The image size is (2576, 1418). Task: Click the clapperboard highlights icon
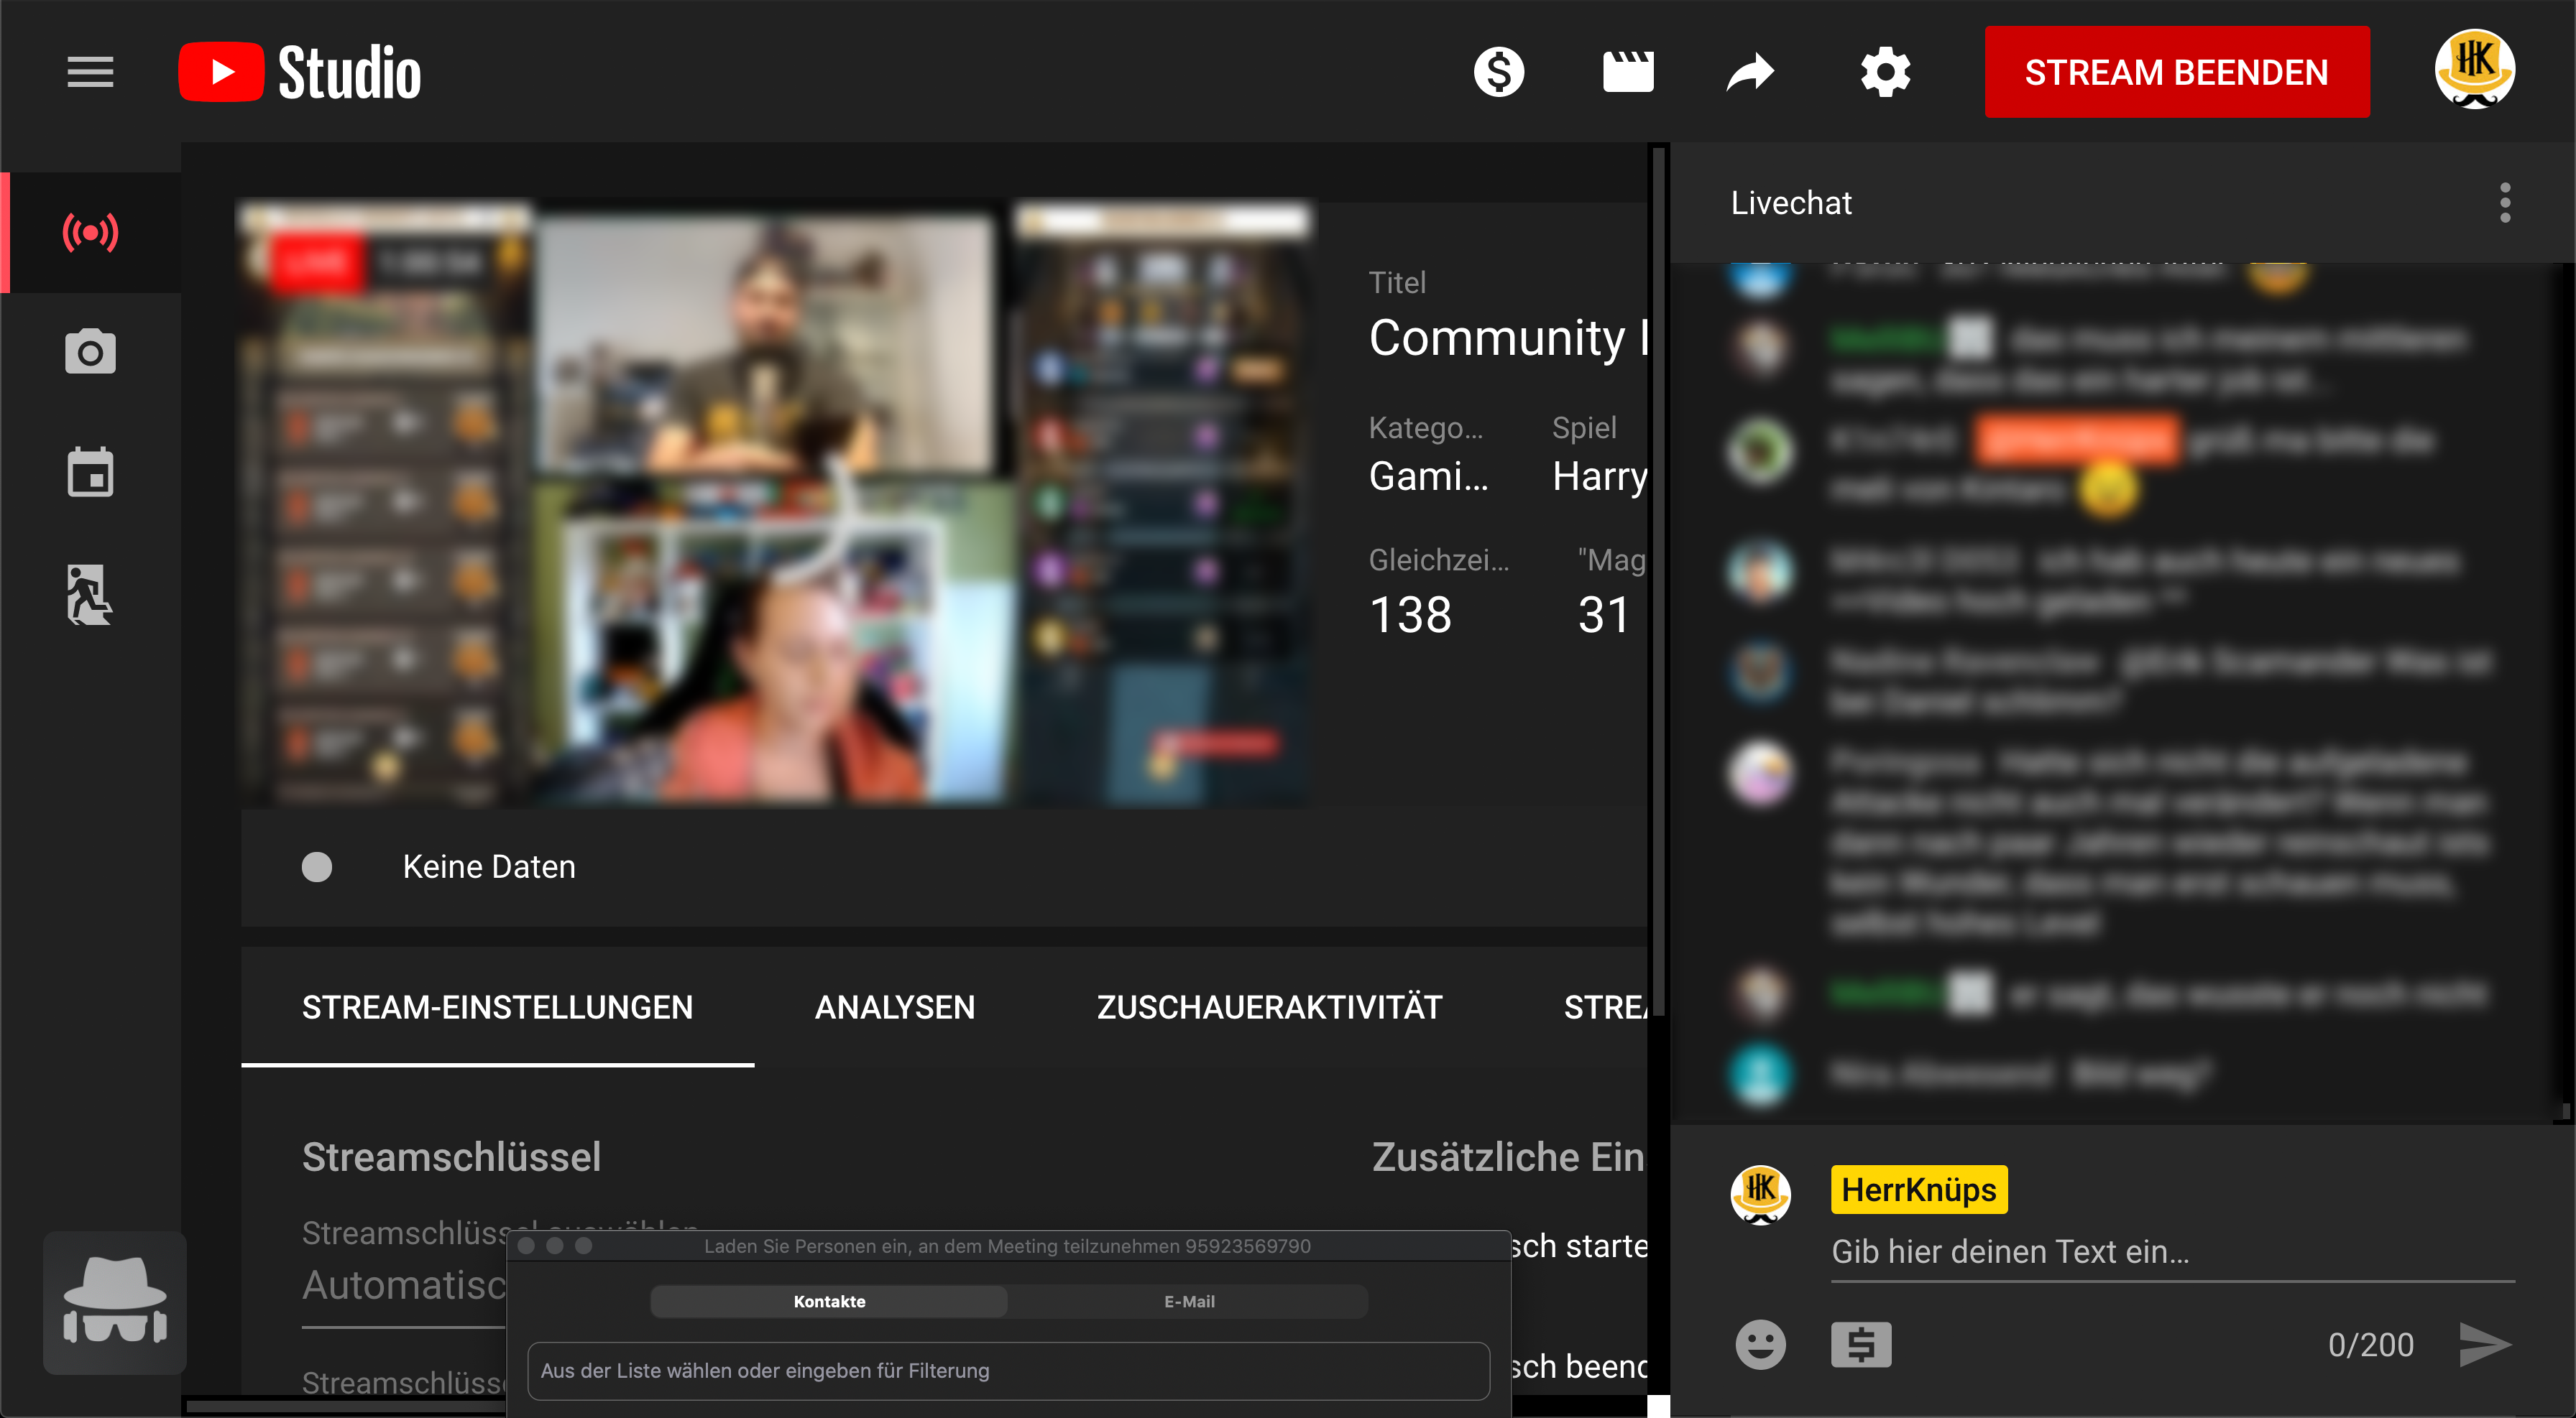pyautogui.click(x=1627, y=72)
